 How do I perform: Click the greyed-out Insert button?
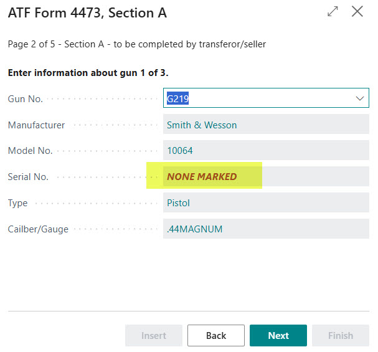pyautogui.click(x=153, y=335)
